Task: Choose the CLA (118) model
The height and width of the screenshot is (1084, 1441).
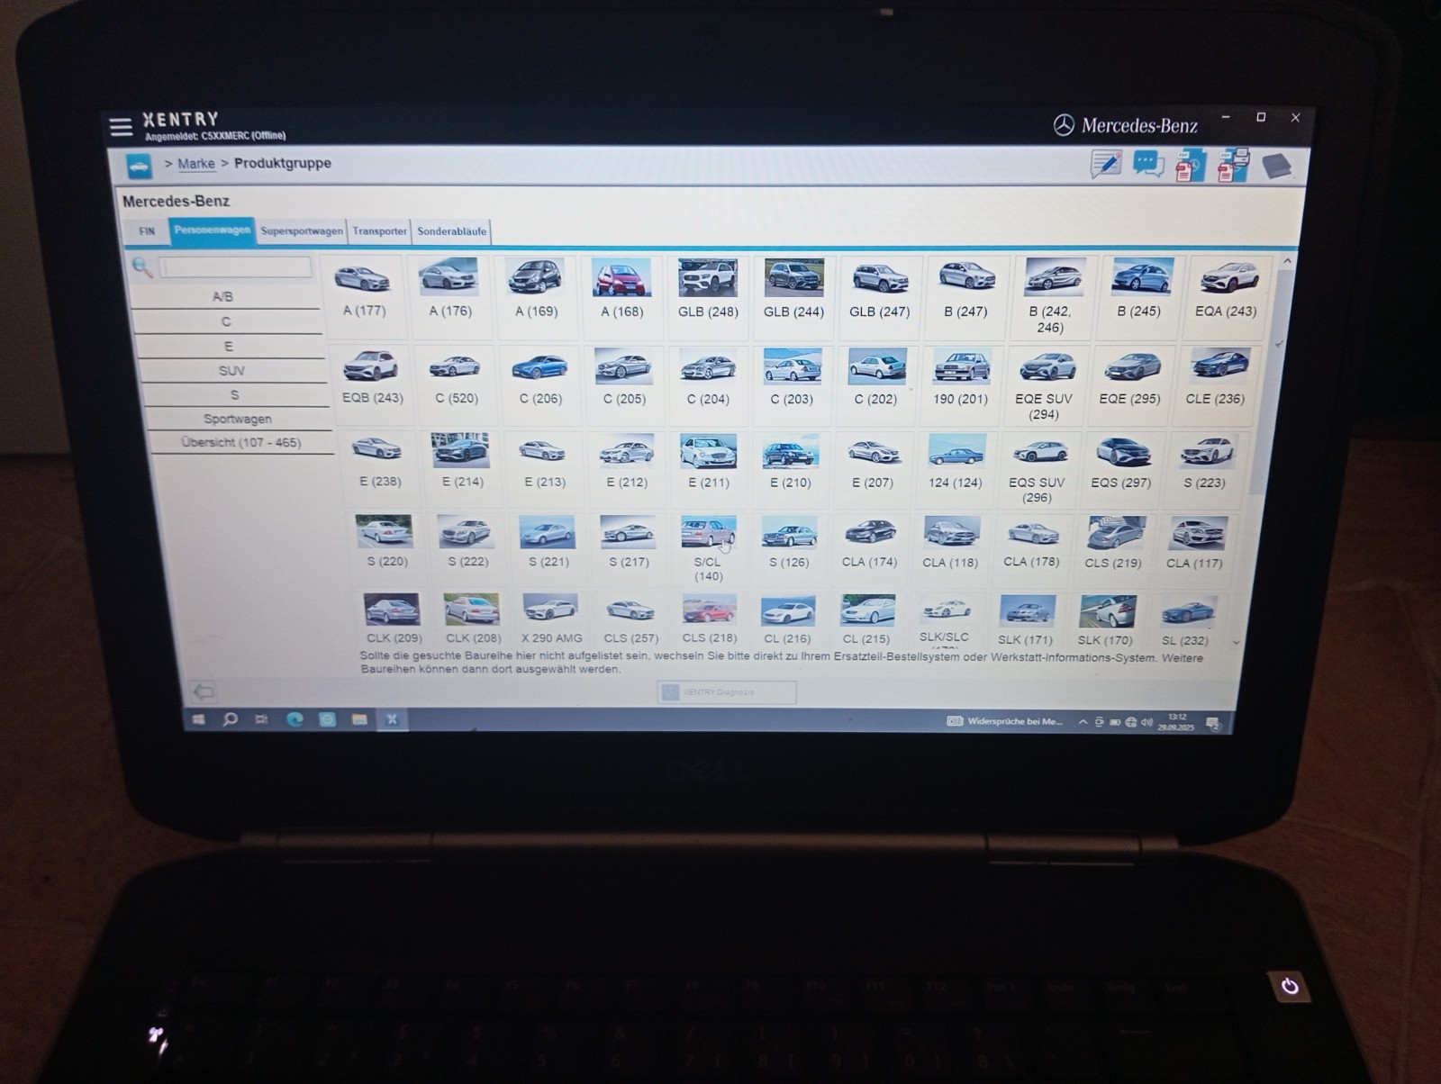Action: (950, 543)
